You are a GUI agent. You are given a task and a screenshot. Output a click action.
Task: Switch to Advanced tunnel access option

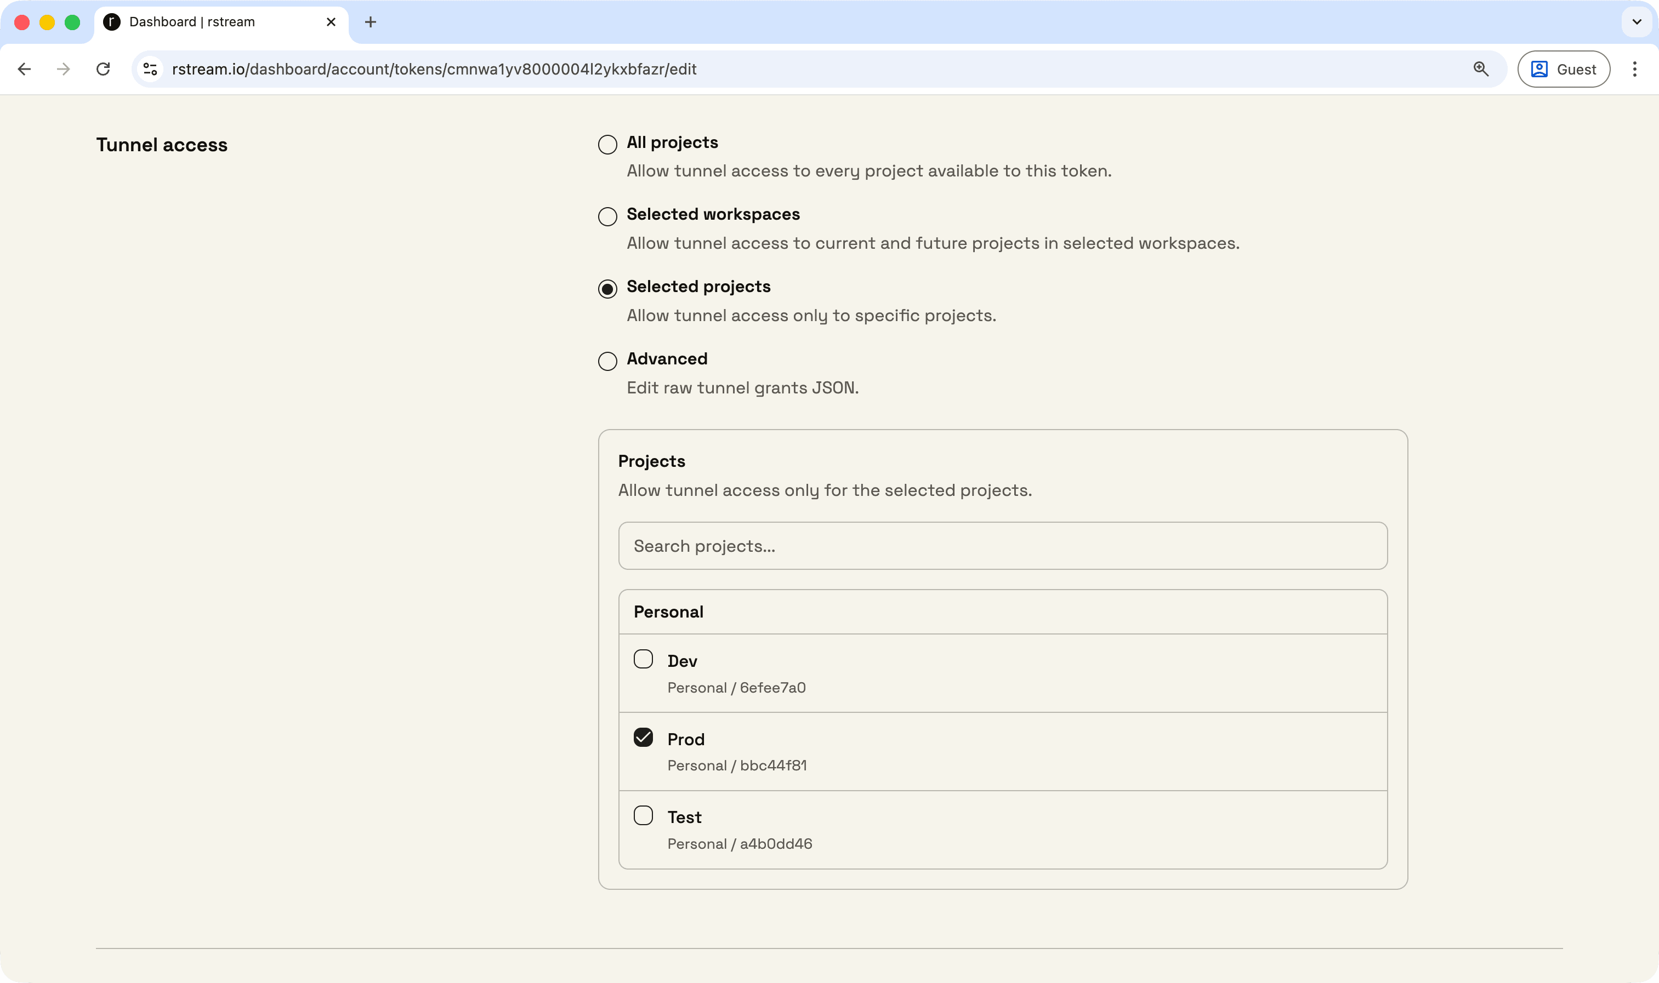click(607, 361)
